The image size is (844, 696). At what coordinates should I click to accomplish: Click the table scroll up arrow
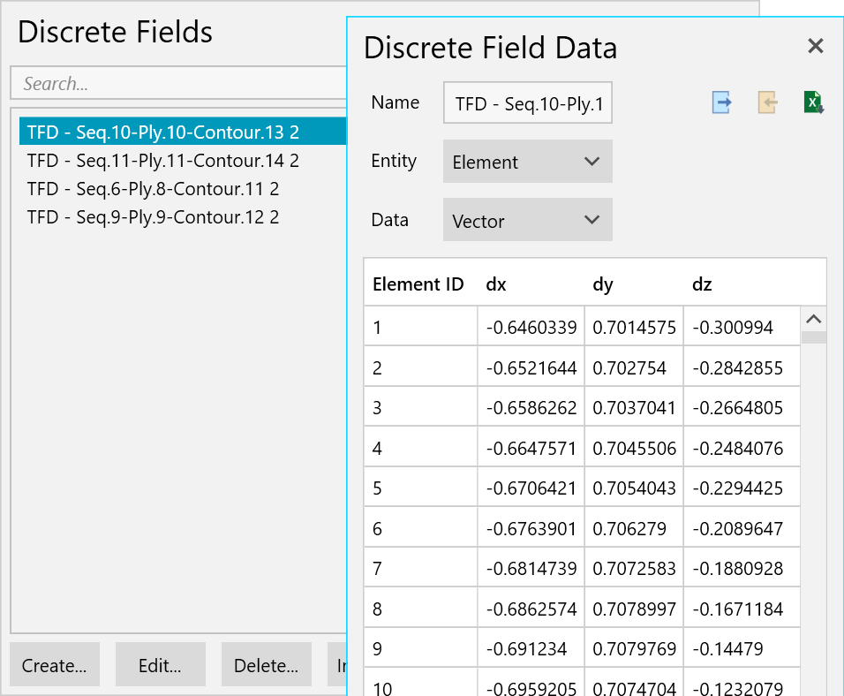[x=813, y=319]
